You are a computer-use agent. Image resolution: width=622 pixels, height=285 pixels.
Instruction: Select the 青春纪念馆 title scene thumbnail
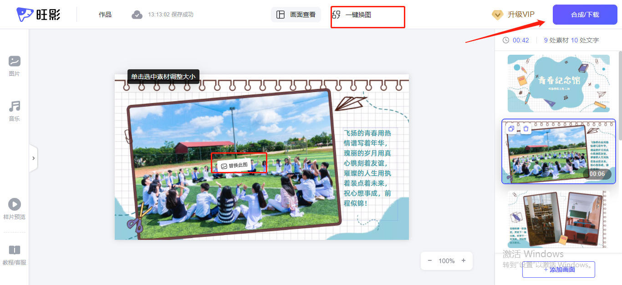pos(559,83)
